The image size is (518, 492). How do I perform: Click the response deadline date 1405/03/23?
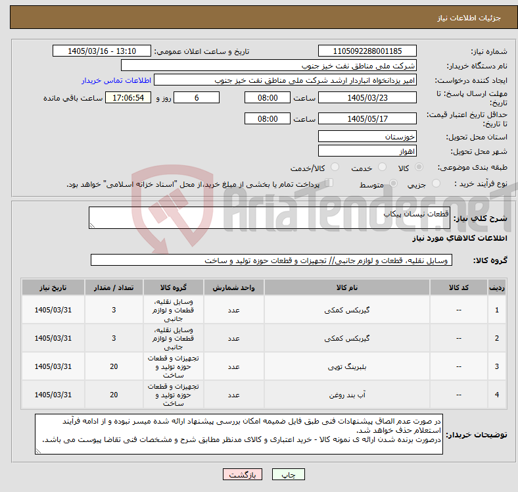[x=367, y=97]
